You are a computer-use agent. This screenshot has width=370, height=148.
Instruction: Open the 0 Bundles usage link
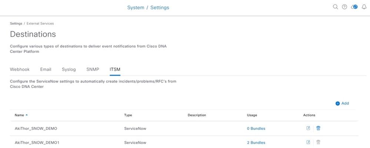coord(256,128)
